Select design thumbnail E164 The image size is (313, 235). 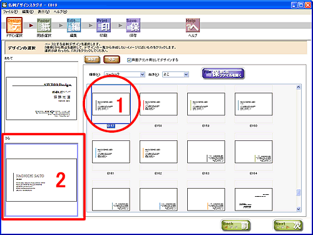(x=254, y=152)
